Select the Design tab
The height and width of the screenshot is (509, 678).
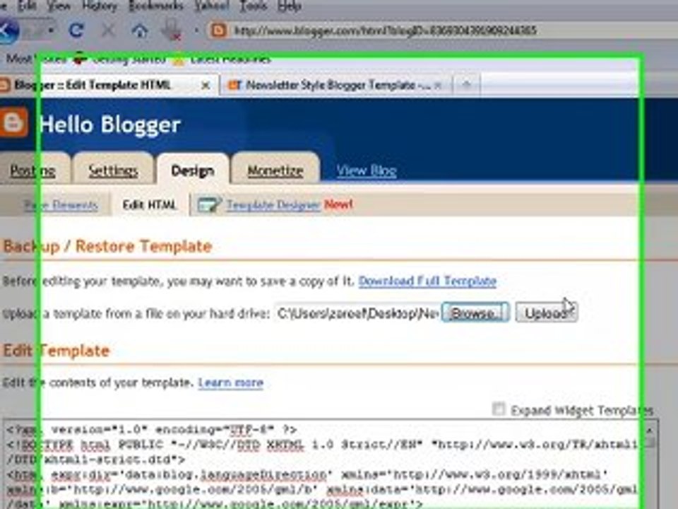(x=193, y=170)
